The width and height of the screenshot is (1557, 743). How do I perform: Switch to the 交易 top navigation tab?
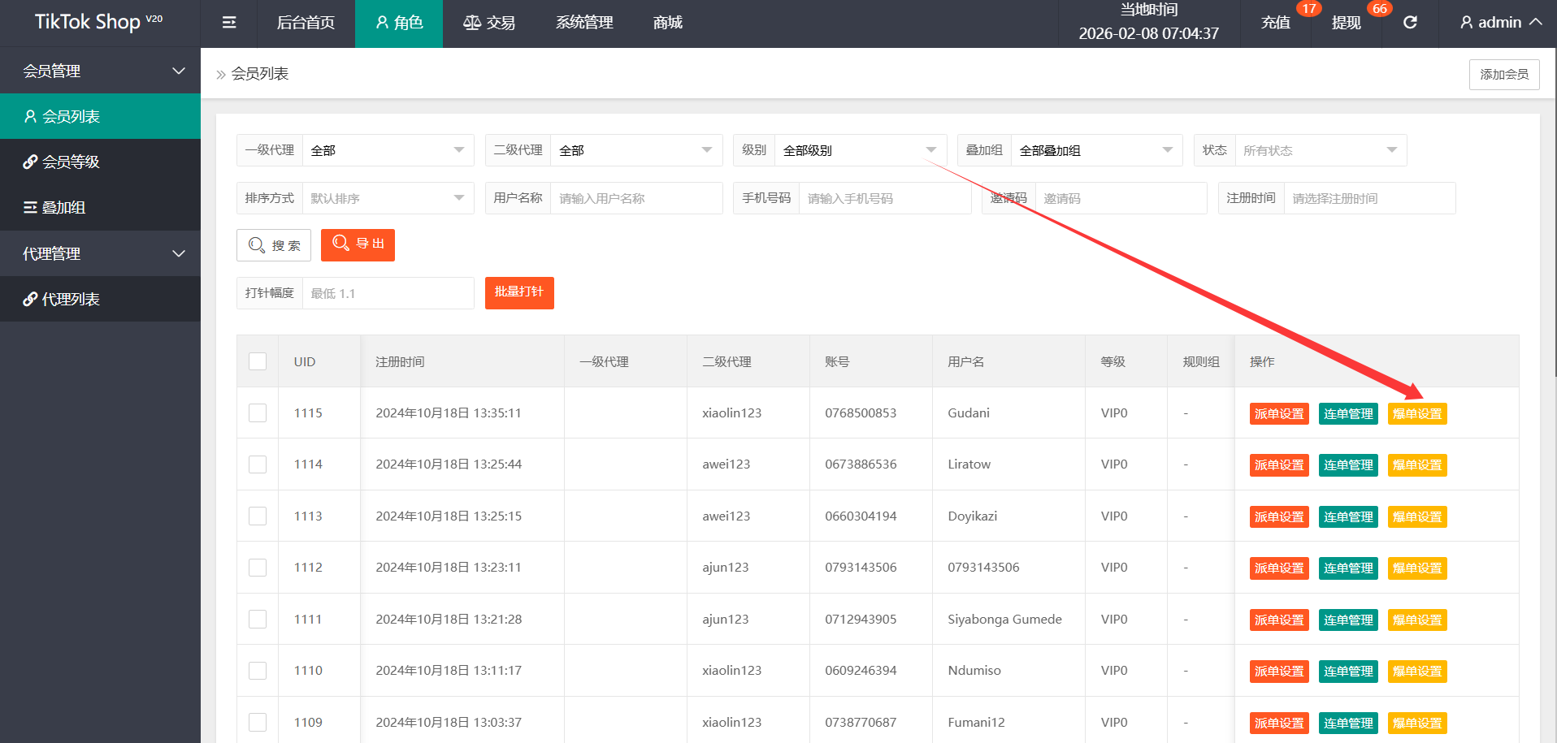(x=489, y=23)
